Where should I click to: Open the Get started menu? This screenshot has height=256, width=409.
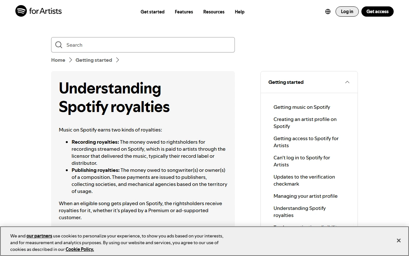(152, 12)
